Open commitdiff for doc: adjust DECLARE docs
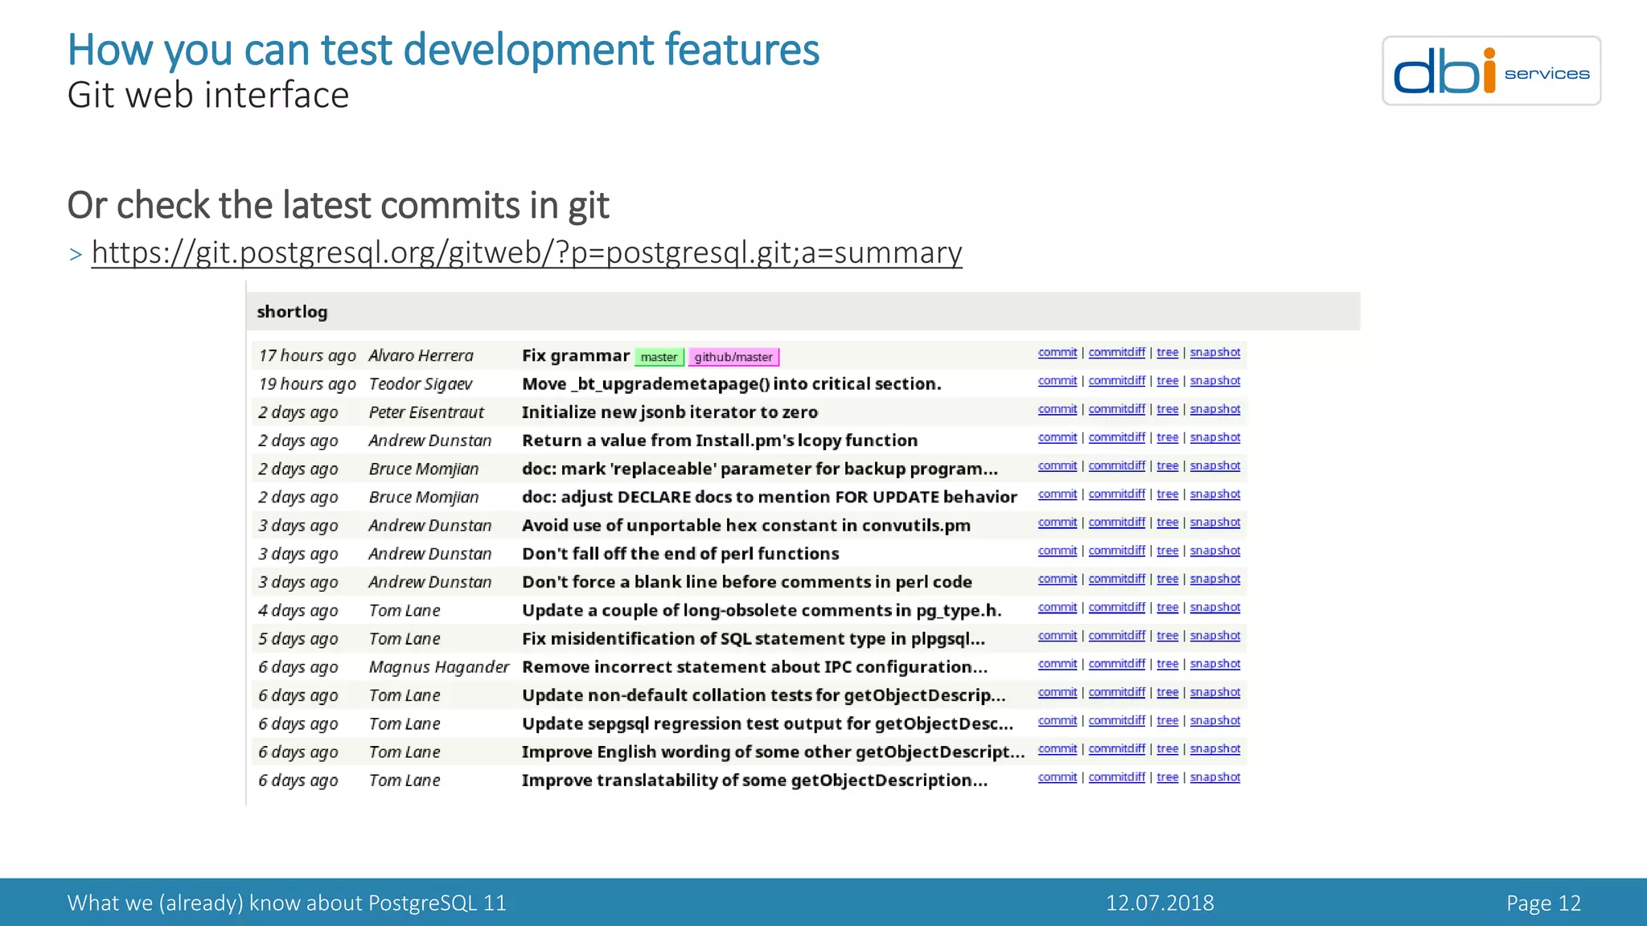Viewport: 1647px width, 926px height. [x=1116, y=494]
